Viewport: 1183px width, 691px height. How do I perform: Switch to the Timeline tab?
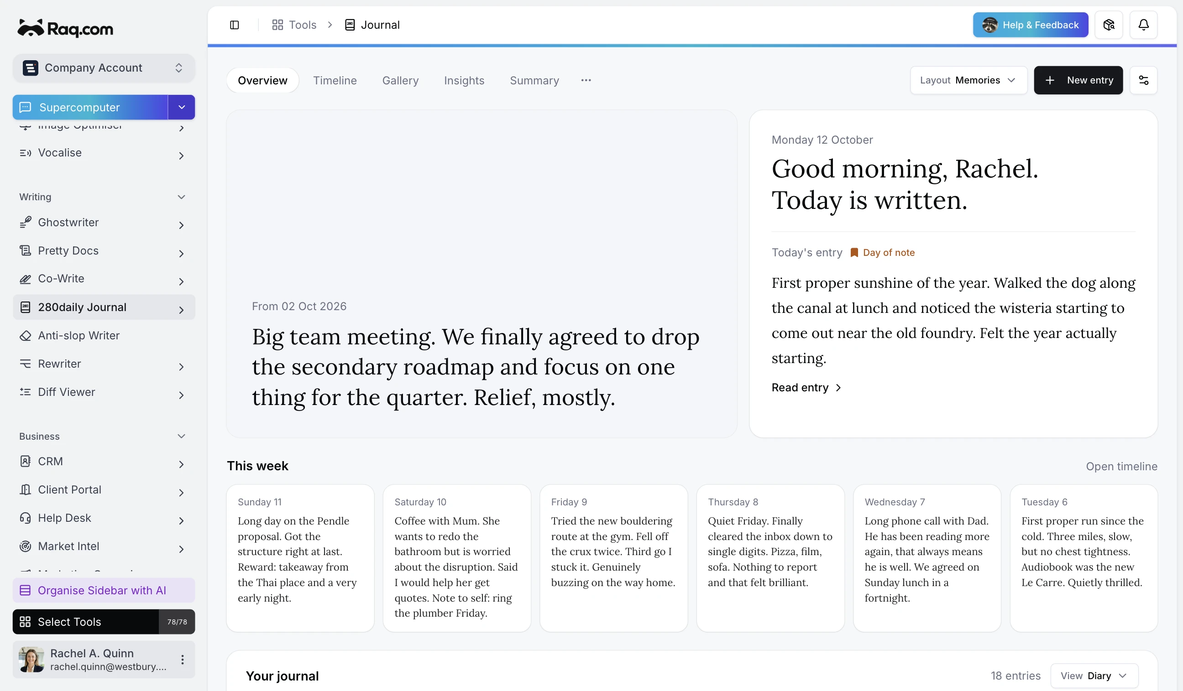(x=335, y=80)
